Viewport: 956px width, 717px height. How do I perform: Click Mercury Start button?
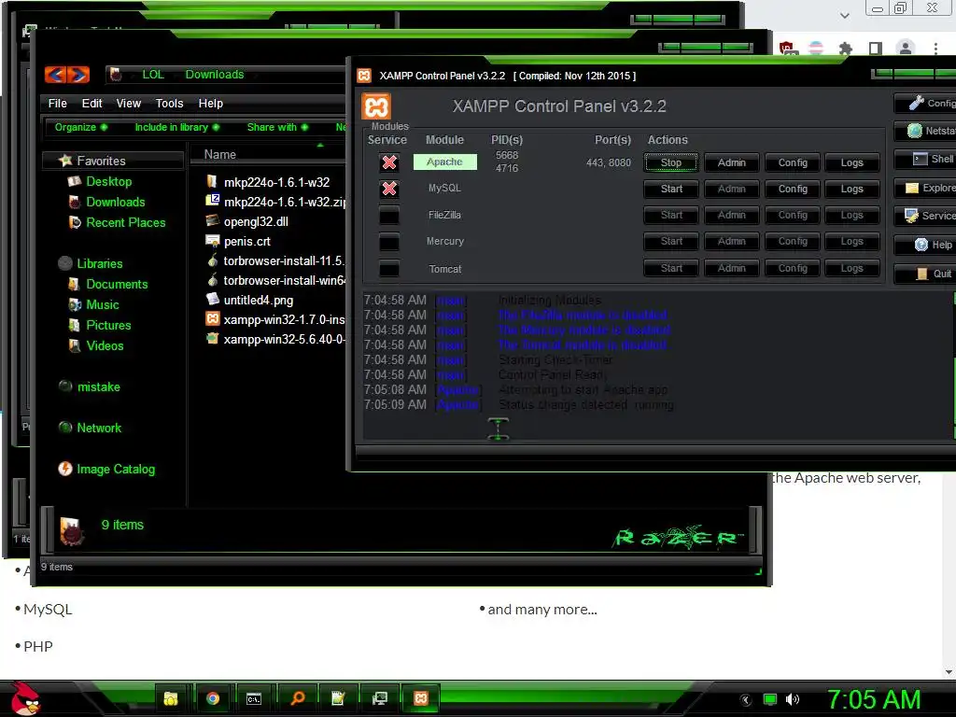(x=671, y=242)
